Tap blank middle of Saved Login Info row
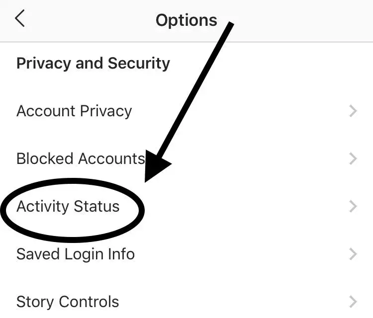The height and width of the screenshot is (318, 373). 239,254
